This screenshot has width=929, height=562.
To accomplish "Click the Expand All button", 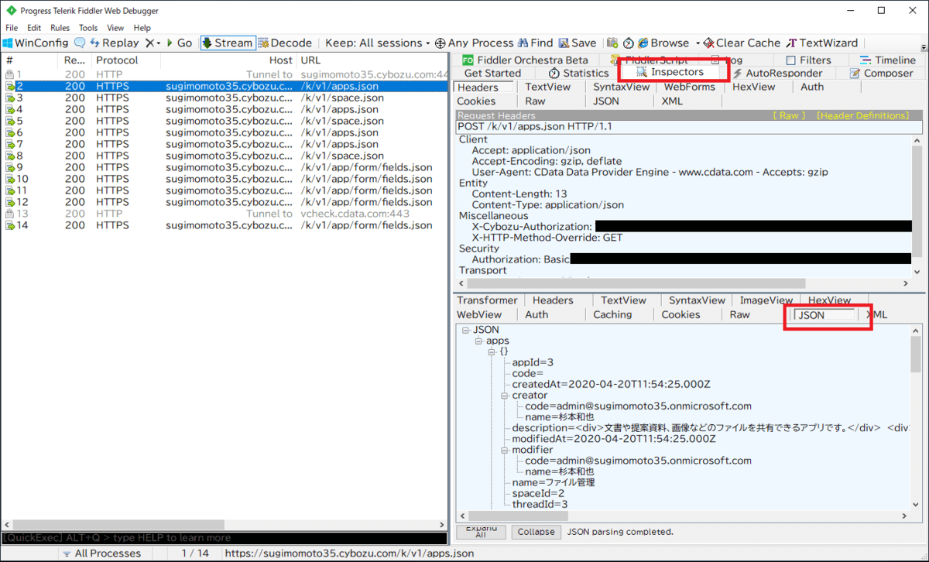I will coord(481,532).
